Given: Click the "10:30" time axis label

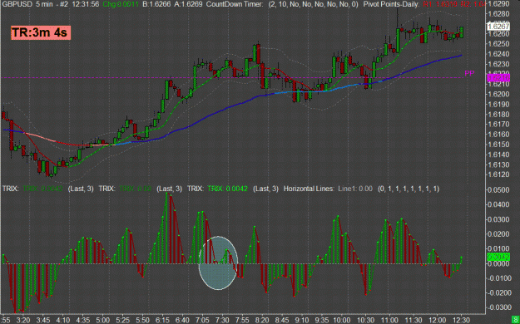Looking at the screenshot, I should [366, 320].
